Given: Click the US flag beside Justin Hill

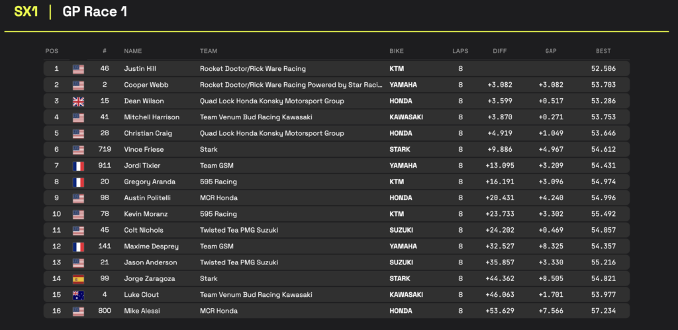Looking at the screenshot, I should point(78,69).
